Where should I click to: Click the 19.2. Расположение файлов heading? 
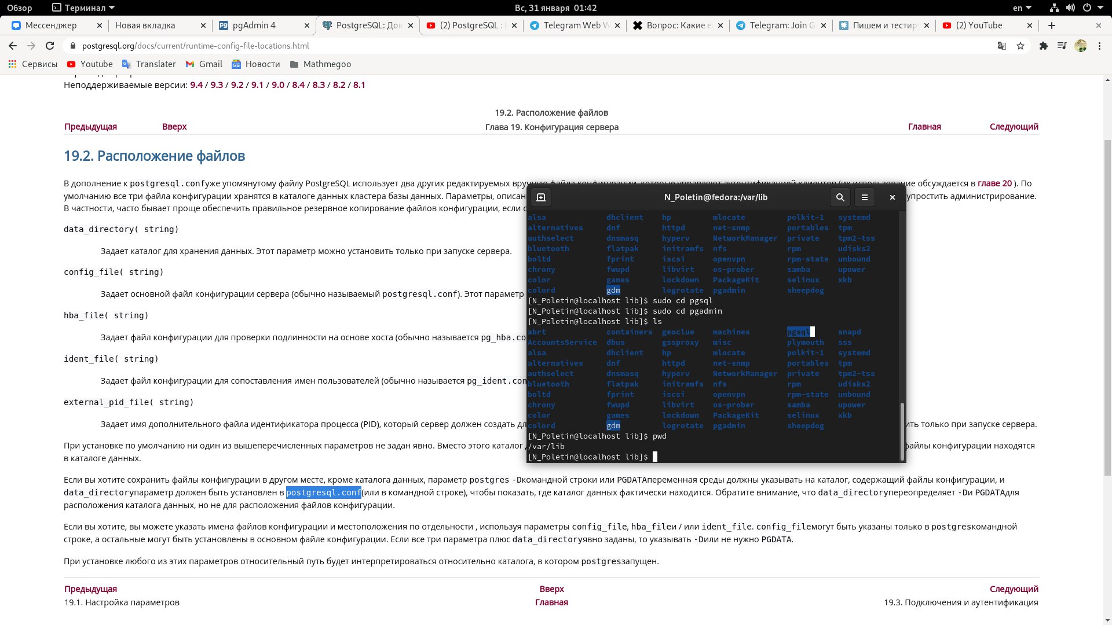click(x=154, y=156)
